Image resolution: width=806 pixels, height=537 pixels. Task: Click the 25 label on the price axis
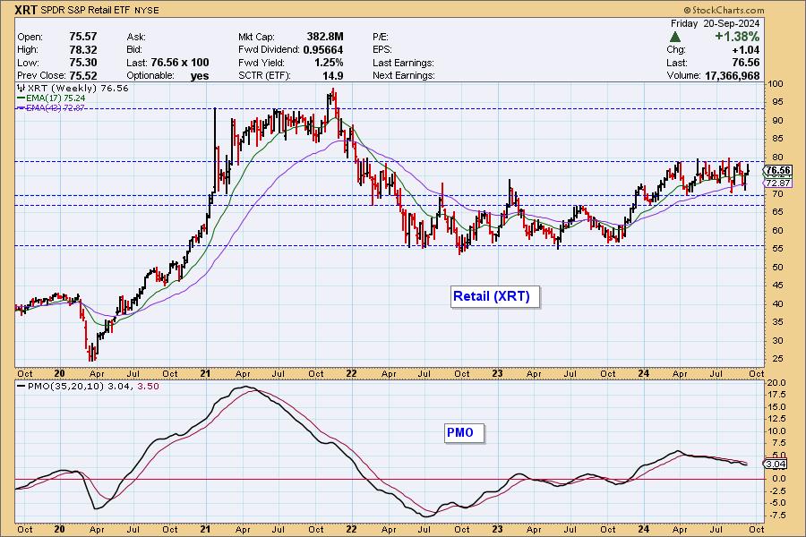pyautogui.click(x=777, y=359)
